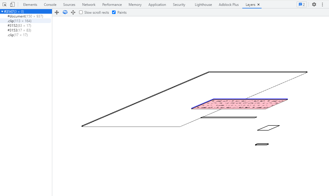
Task: Open the DevTools more options menu
Action: coord(322,4)
